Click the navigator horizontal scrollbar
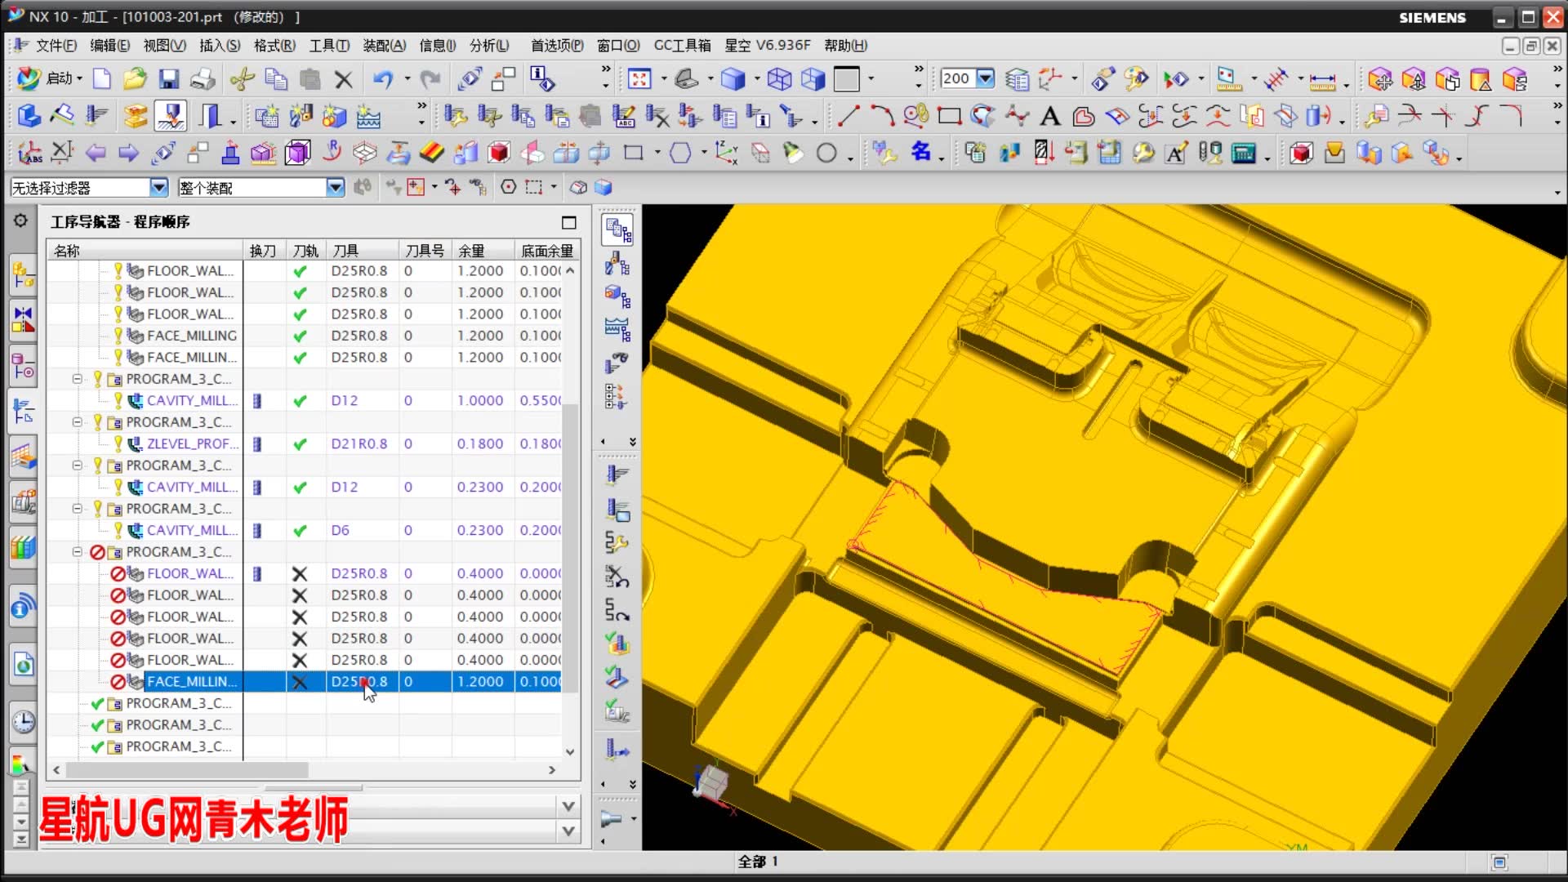The image size is (1568, 882). tap(188, 770)
